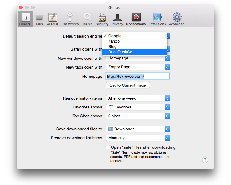231x185 pixels.
Task: Open the New tabs open with dropdown
Action: tap(138, 67)
